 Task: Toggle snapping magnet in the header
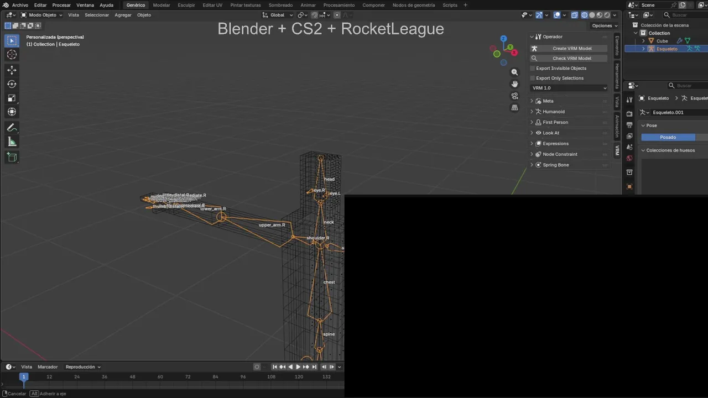tap(315, 15)
